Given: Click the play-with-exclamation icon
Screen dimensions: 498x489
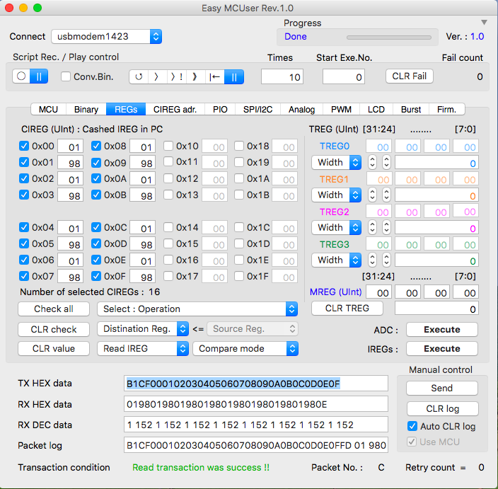Looking at the screenshot, I should [176, 76].
